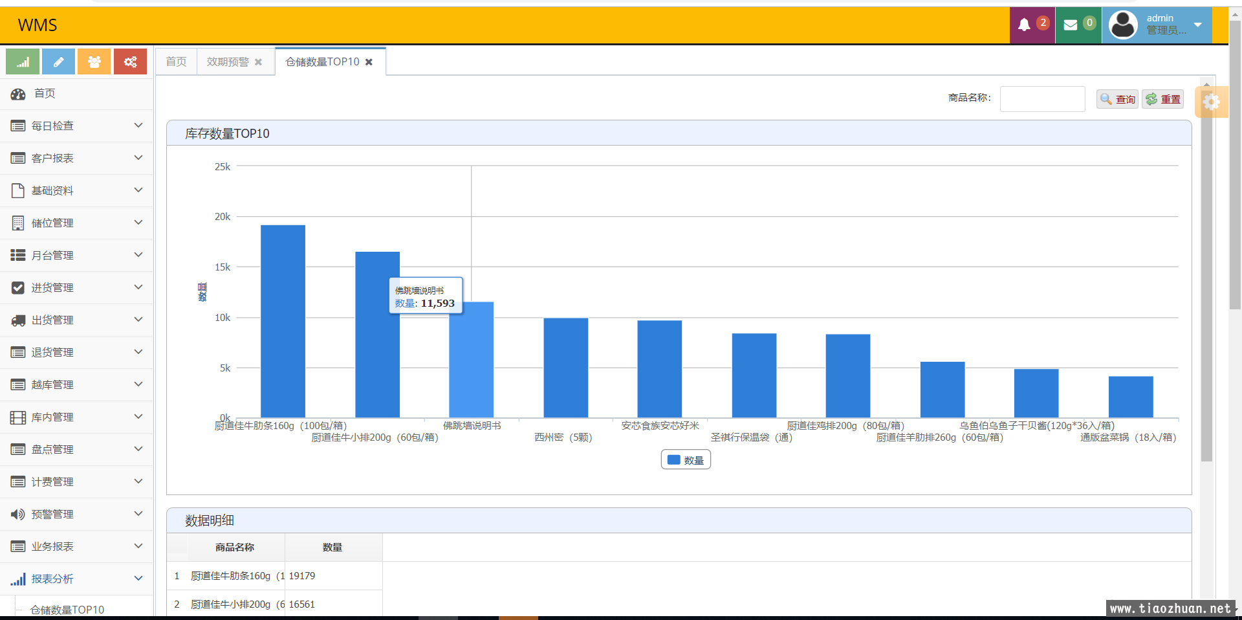Click the 报表分析 bar chart icon
The image size is (1242, 620).
point(18,579)
